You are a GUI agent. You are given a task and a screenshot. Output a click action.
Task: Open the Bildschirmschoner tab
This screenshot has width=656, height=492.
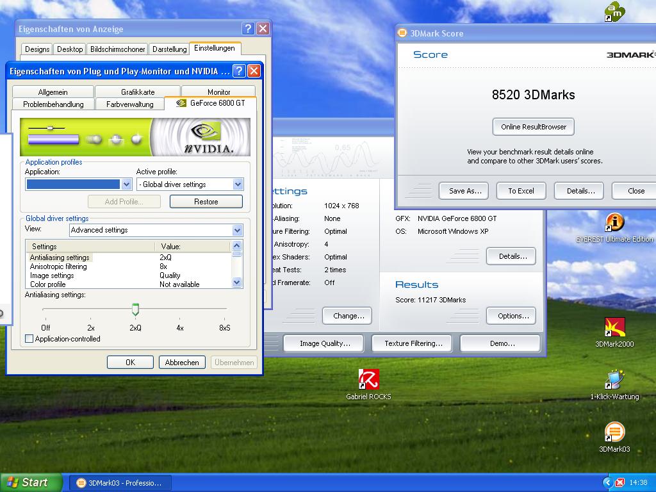point(118,49)
